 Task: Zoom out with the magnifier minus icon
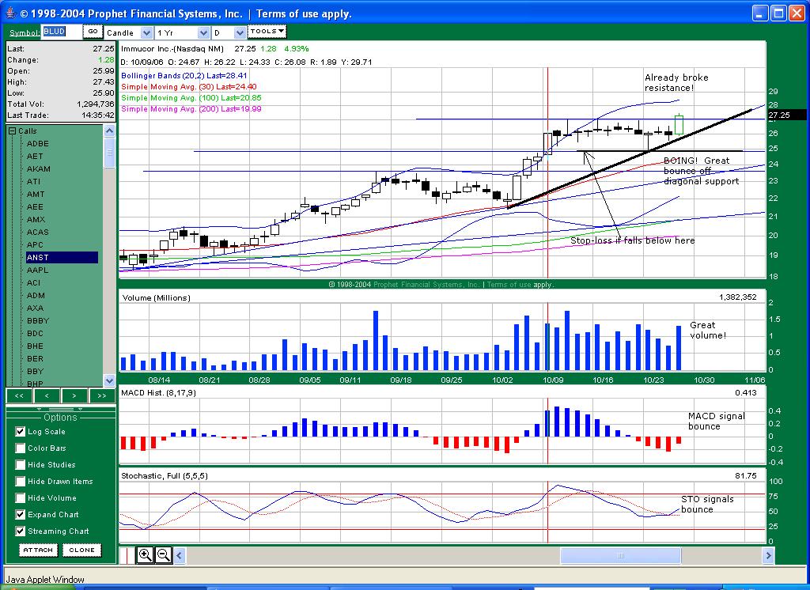[163, 555]
